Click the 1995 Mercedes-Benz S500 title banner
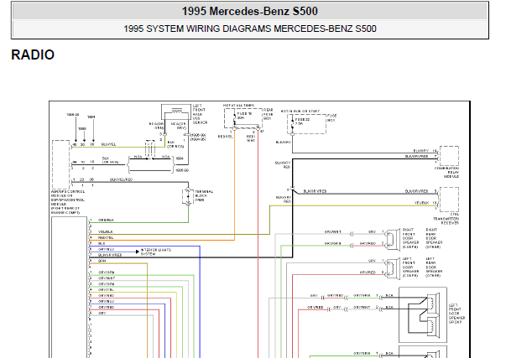The width and height of the screenshot is (506, 358). (250, 11)
